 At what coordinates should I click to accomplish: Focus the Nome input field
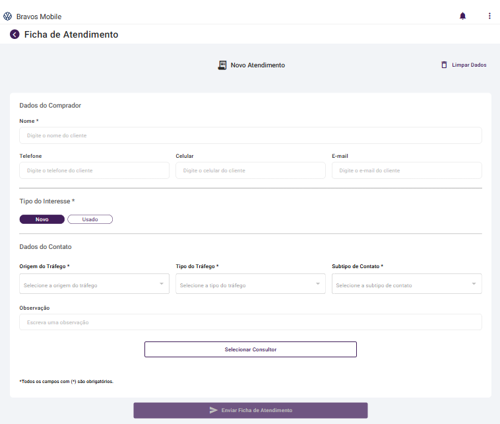pos(251,135)
